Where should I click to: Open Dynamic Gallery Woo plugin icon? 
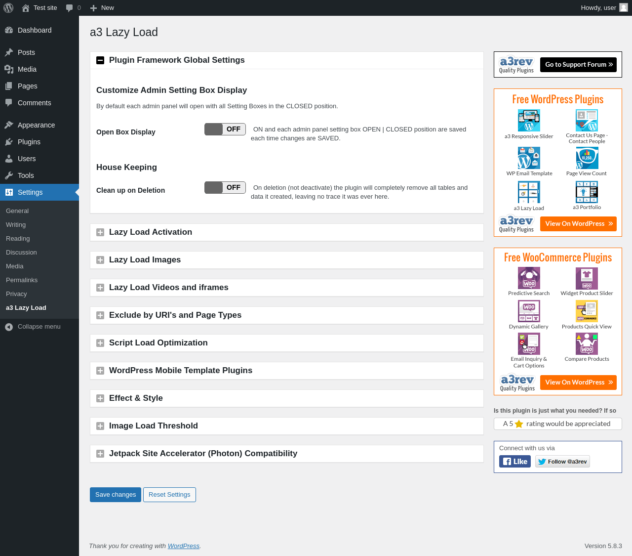click(x=529, y=311)
